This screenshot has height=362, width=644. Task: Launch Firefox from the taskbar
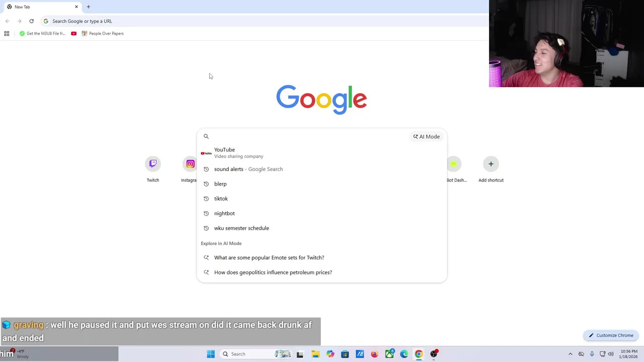(374, 354)
